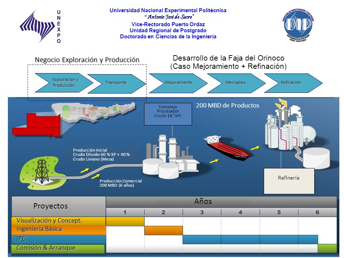Image resolution: width=344 pixels, height=258 pixels.
Task: Click the Negocio Exploración y Producción heading
Action: tap(87, 60)
